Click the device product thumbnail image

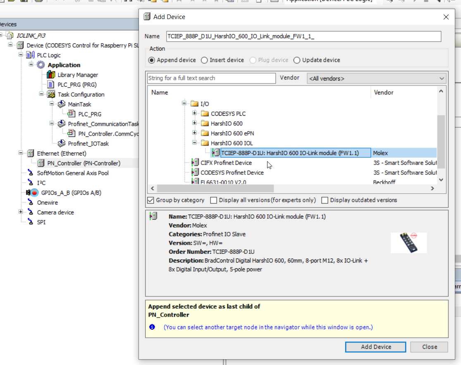coord(408,243)
